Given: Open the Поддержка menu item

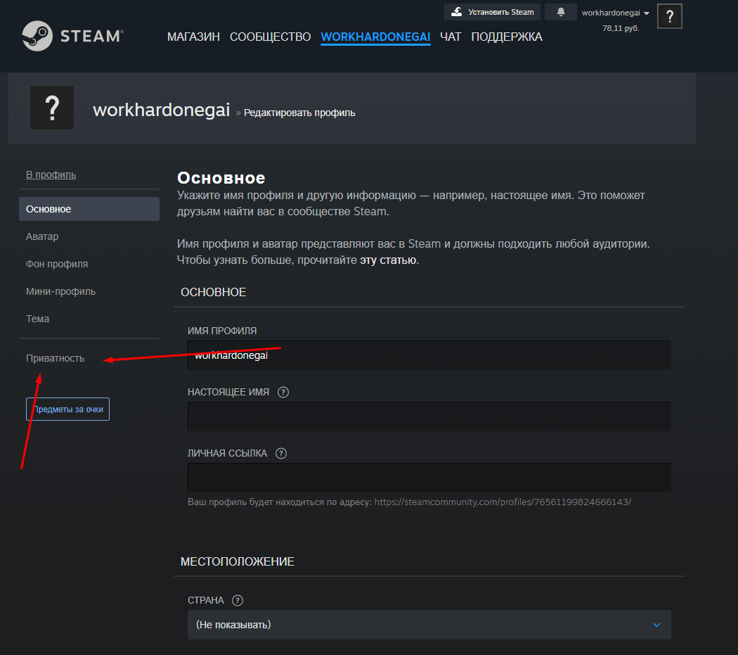Looking at the screenshot, I should [506, 37].
